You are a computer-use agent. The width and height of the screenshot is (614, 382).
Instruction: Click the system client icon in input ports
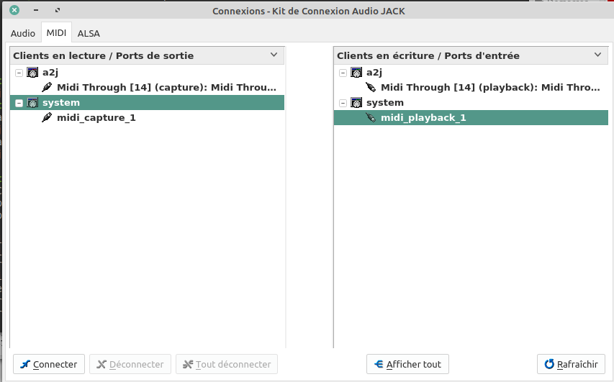(x=356, y=103)
